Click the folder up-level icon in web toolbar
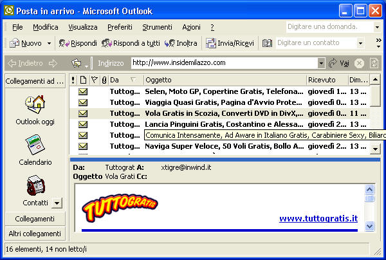The image size is (386, 260). tap(77, 63)
